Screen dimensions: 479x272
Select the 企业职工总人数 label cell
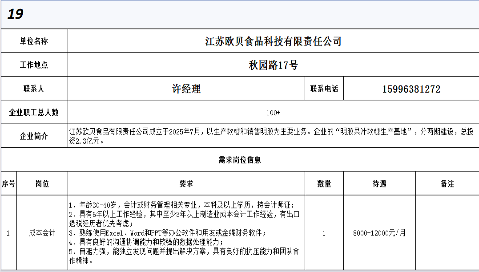coord(34,113)
